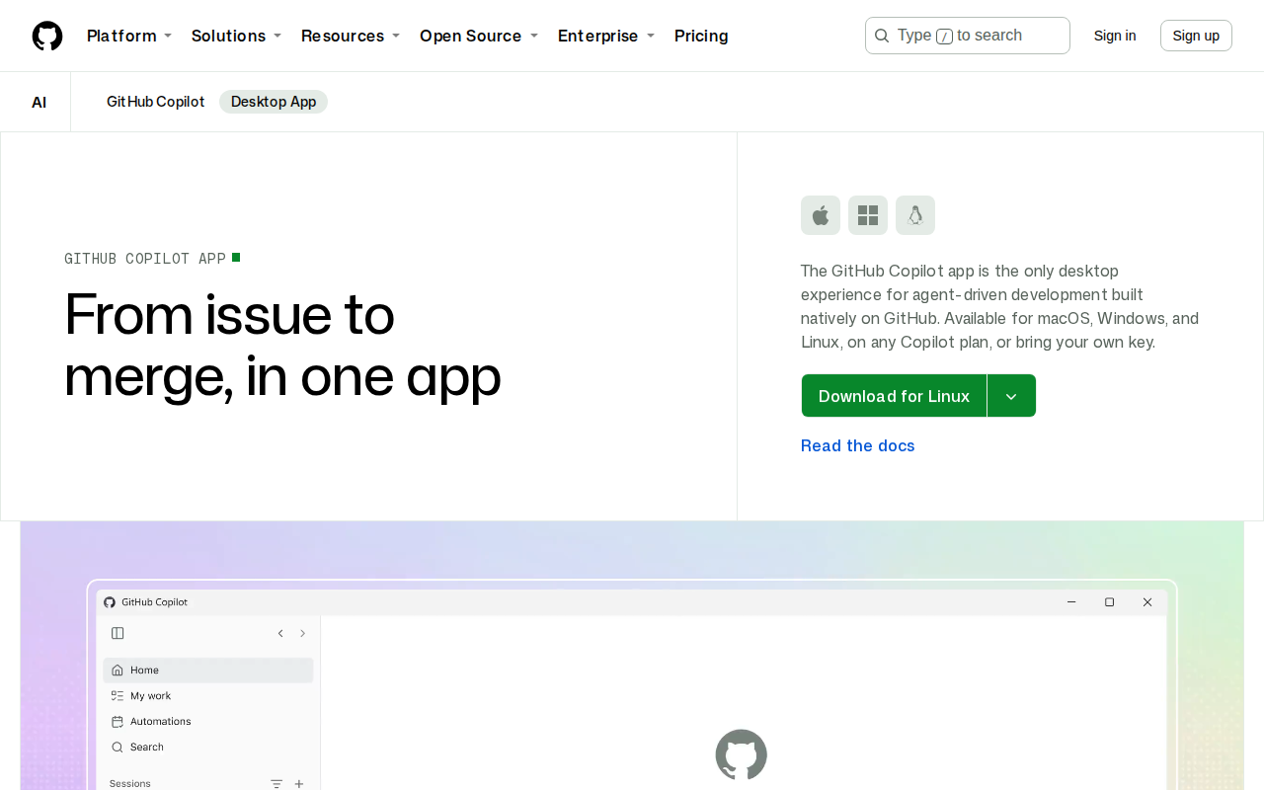
Task: Click the 'GITHUB COPILOT APP' label
Action: point(145,259)
